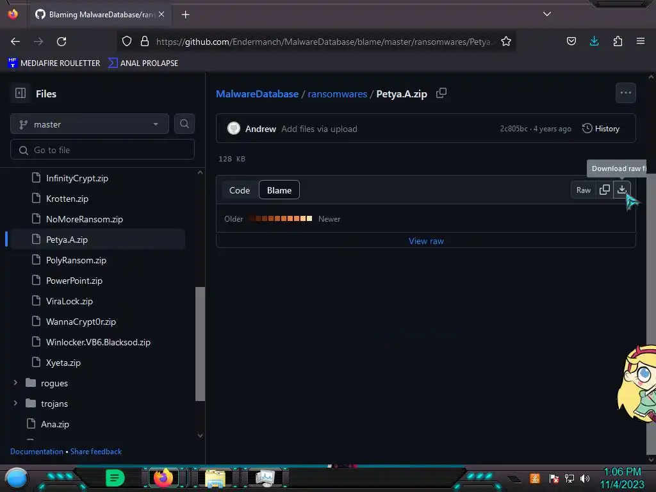Copy raw file icon button
The height and width of the screenshot is (492, 656).
[604, 190]
